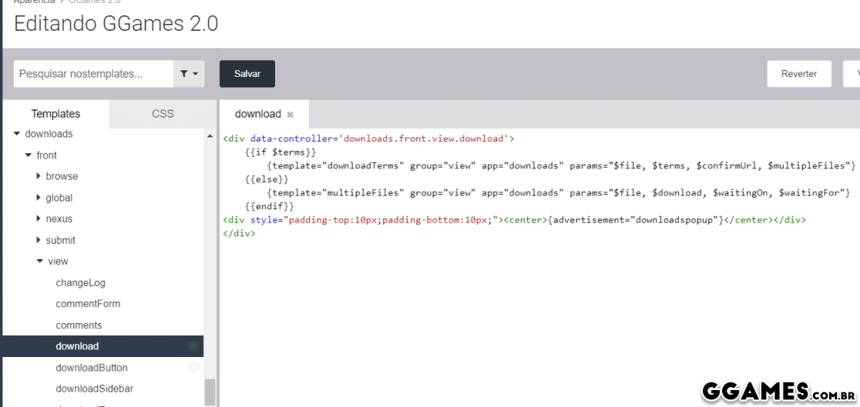Close the download editor tab
860x407 pixels.
(x=290, y=115)
